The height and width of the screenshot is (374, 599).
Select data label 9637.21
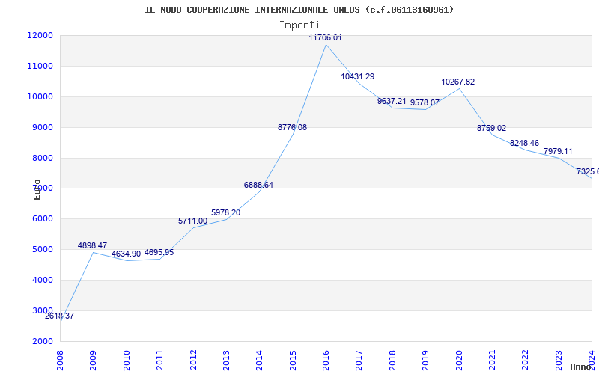click(x=392, y=101)
